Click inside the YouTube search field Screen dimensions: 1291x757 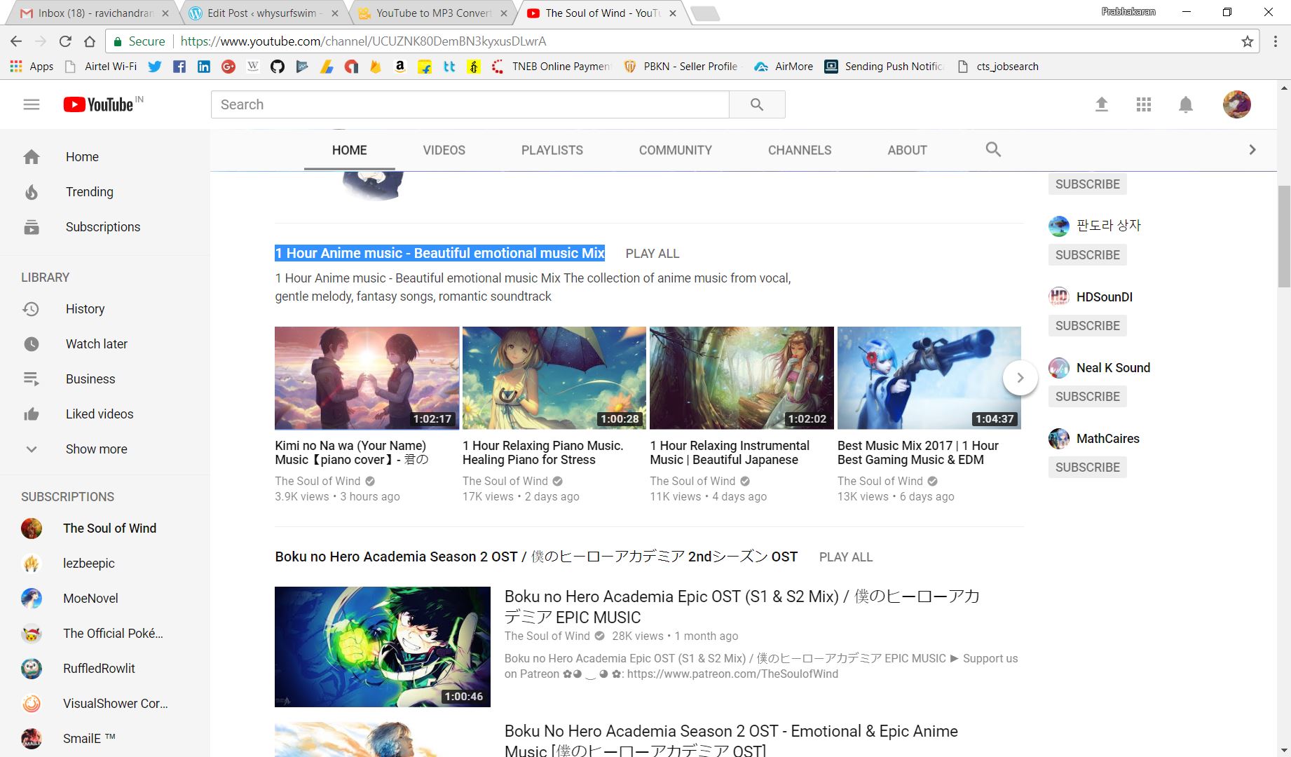pos(468,104)
